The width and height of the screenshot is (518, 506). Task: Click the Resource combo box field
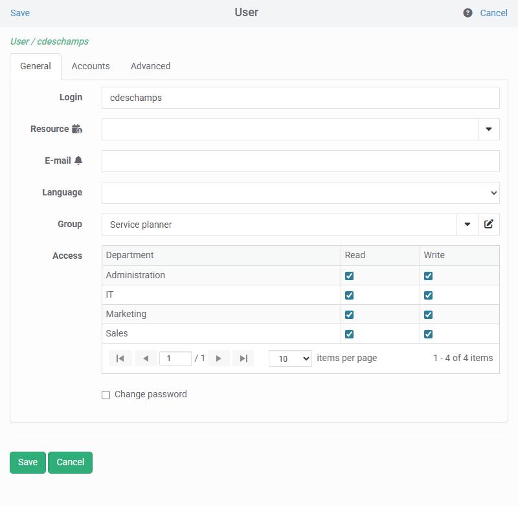[x=289, y=129]
